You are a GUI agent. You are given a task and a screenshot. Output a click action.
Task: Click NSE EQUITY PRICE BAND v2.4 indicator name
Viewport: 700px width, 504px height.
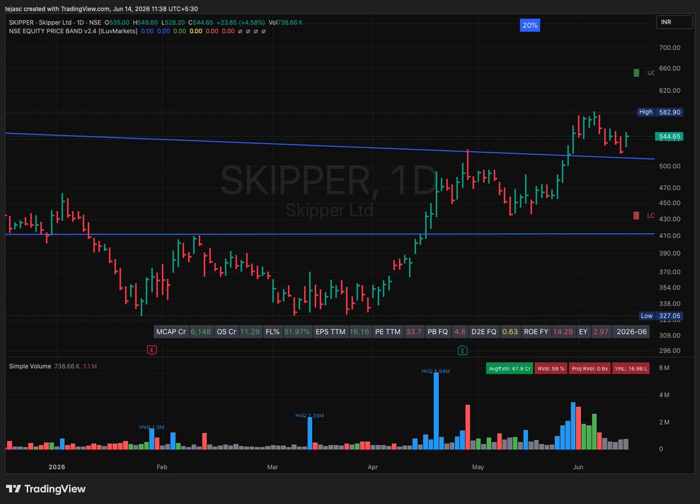(73, 30)
